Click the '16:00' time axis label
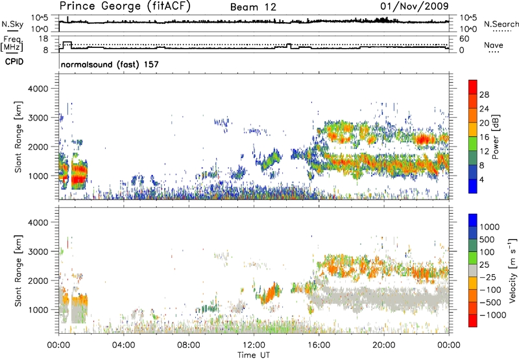 coord(319,345)
